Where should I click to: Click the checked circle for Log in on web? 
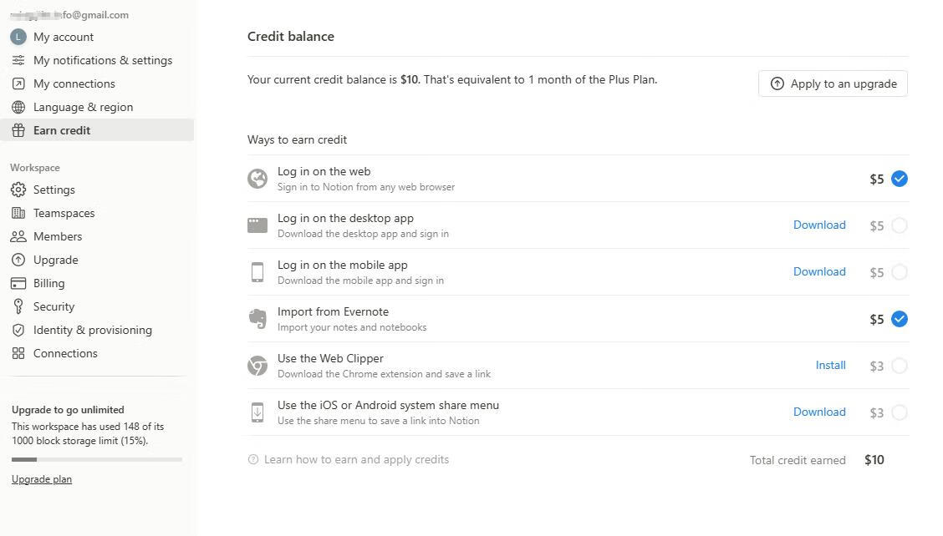pyautogui.click(x=899, y=179)
